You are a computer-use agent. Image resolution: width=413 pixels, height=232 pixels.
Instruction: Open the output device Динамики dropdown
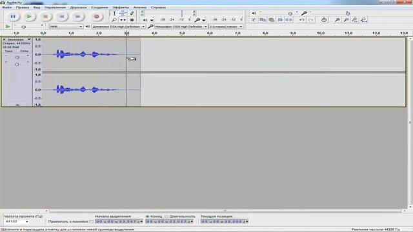(119, 26)
